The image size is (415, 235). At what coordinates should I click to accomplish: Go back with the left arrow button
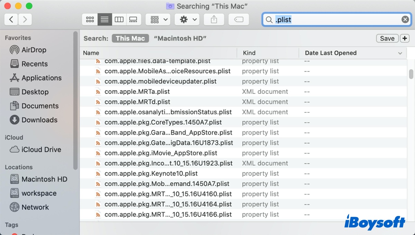pos(11,20)
